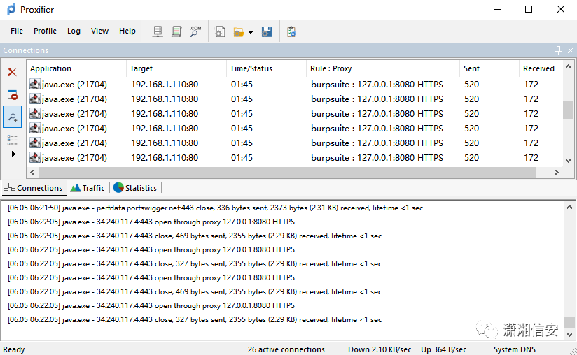Click the Up 364 B/sec status indicator

443,349
